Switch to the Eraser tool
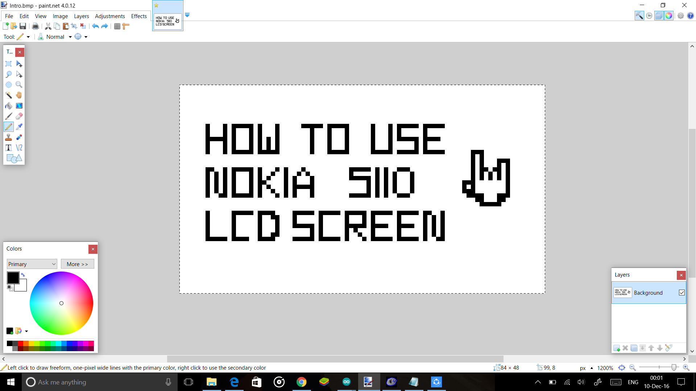Viewport: 696px width, 391px height. 19,116
